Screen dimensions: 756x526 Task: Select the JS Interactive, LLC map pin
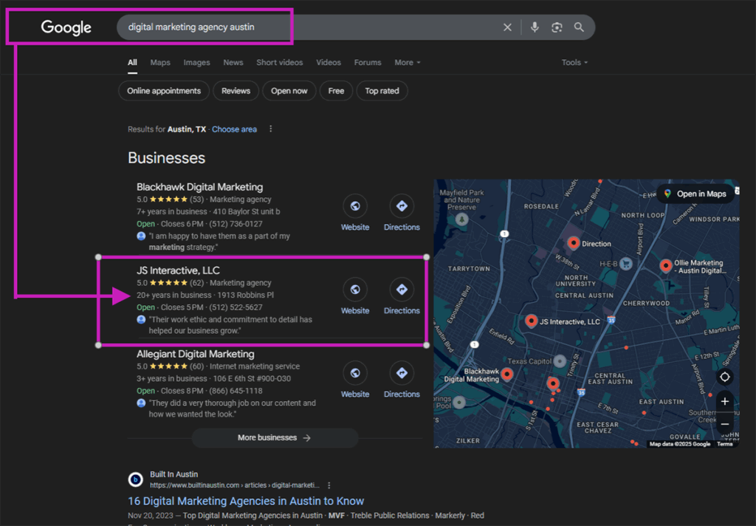click(x=531, y=321)
